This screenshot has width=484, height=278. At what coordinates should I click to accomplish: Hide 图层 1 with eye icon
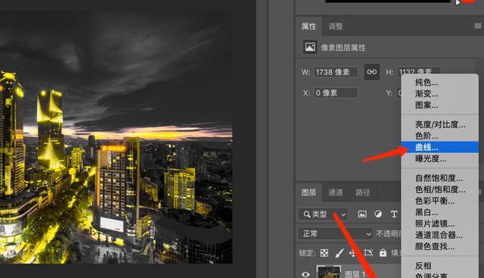306,274
